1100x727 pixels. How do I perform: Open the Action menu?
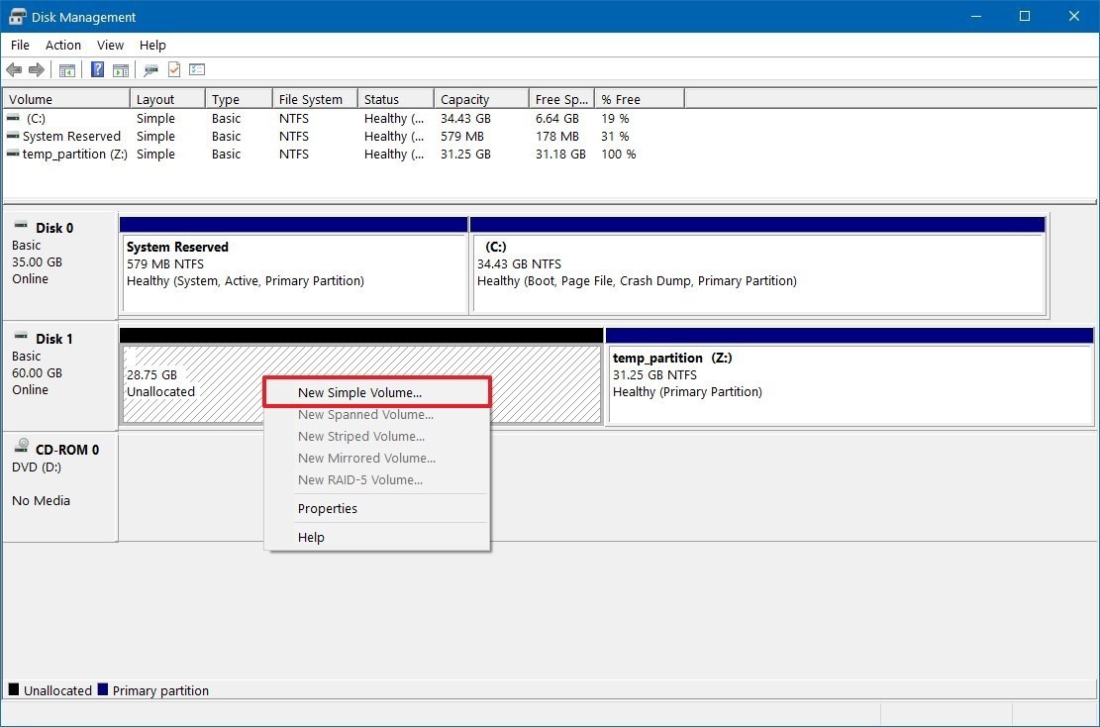(x=63, y=46)
